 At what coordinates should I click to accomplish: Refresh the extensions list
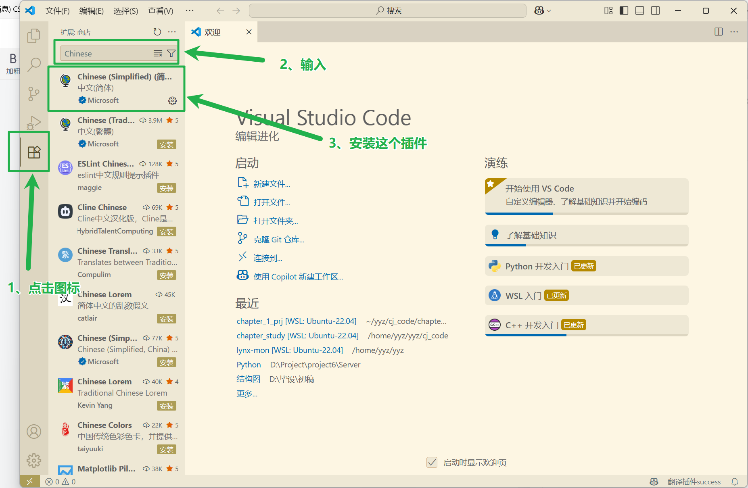point(157,32)
